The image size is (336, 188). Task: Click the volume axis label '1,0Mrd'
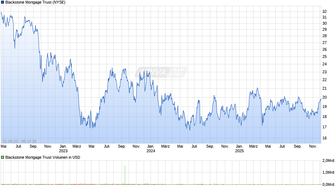coord(328,172)
